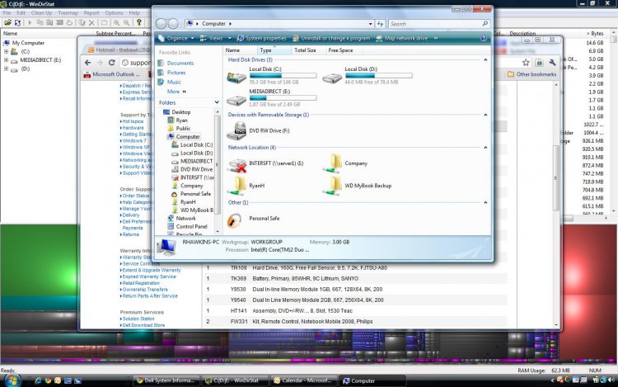
Task: Select the MEDIADIRECT (E:) drive icon
Action: coord(236,100)
